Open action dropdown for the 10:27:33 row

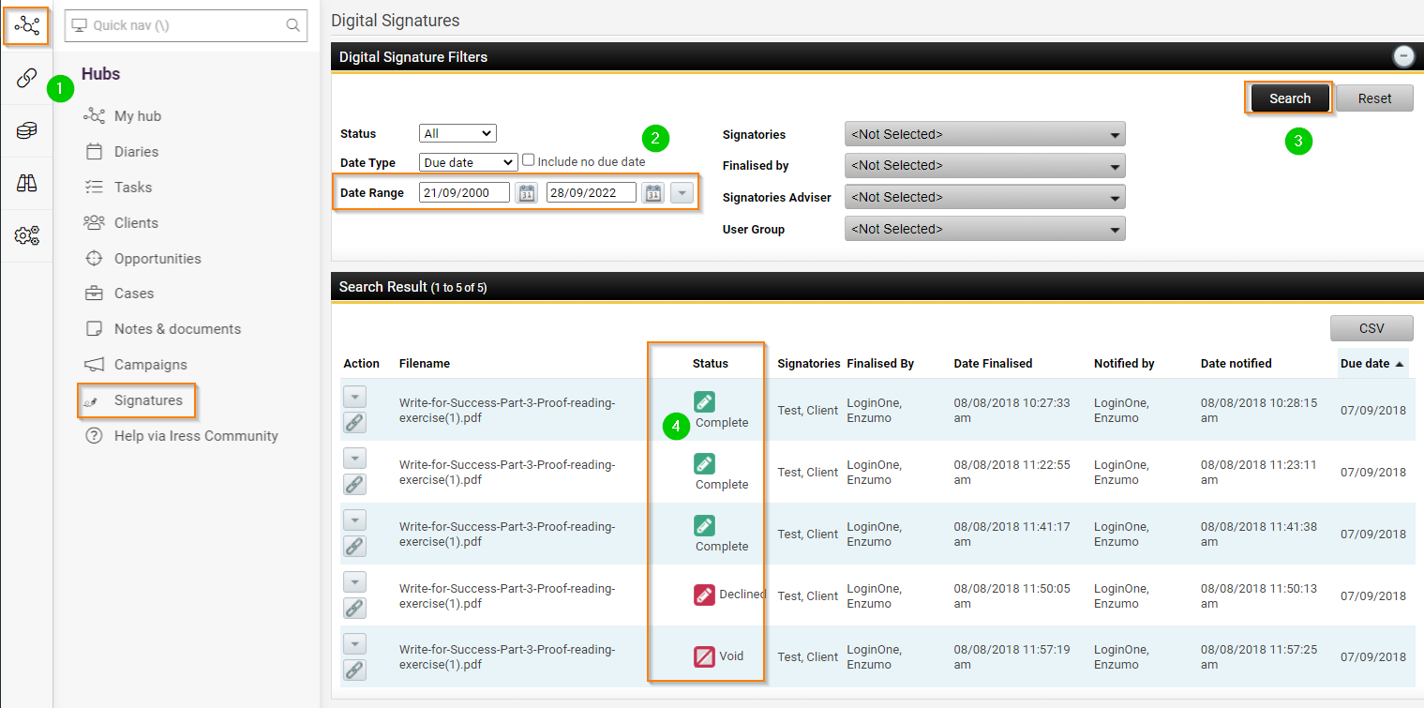[x=354, y=397]
